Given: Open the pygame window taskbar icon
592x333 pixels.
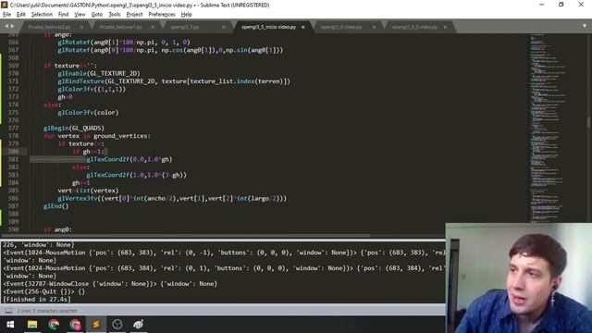Looking at the screenshot, I should pyautogui.click(x=138, y=325).
